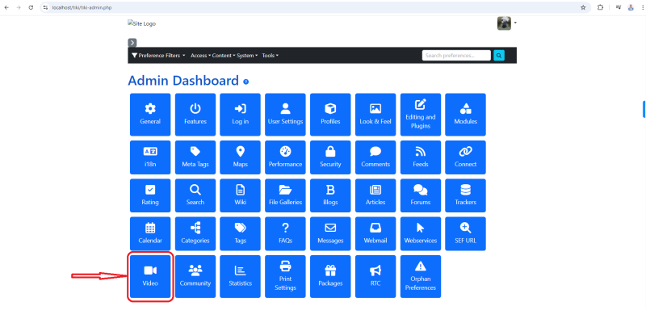Open the Maps tile
Screen dimensions: 646x323
(x=240, y=157)
